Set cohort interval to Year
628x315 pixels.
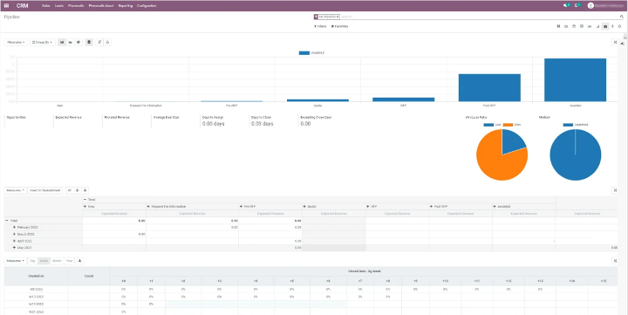(x=69, y=261)
